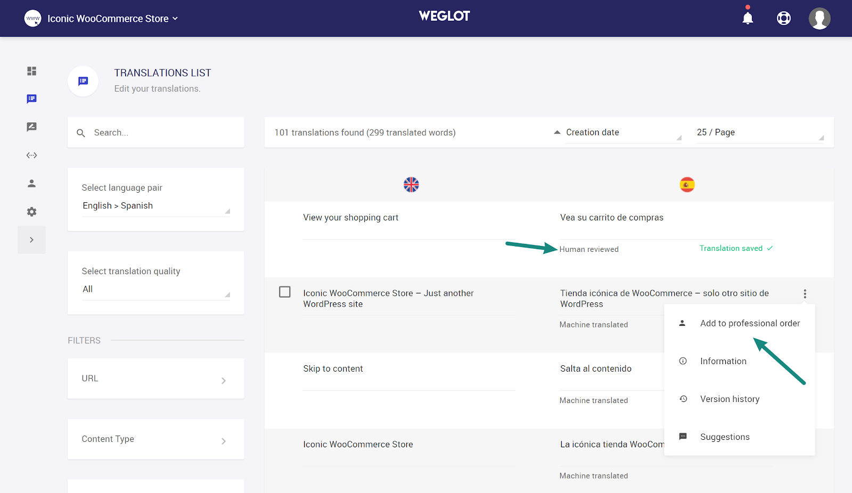The image size is (852, 493).
Task: Click the Spain flag column header
Action: (687, 185)
